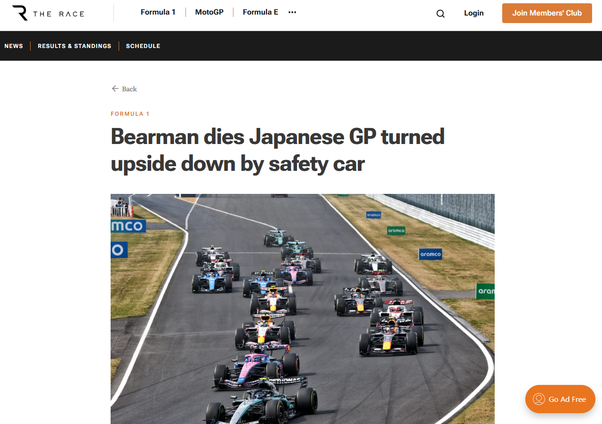This screenshot has width=602, height=424.
Task: Open the search magnifier icon
Action: pos(441,14)
